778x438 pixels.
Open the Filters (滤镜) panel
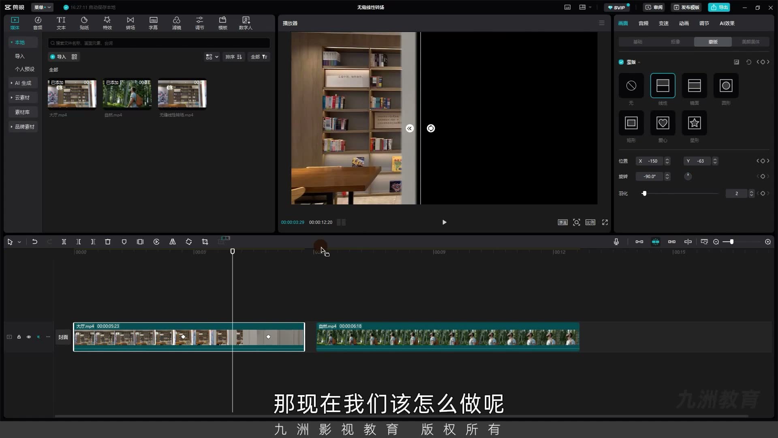176,23
